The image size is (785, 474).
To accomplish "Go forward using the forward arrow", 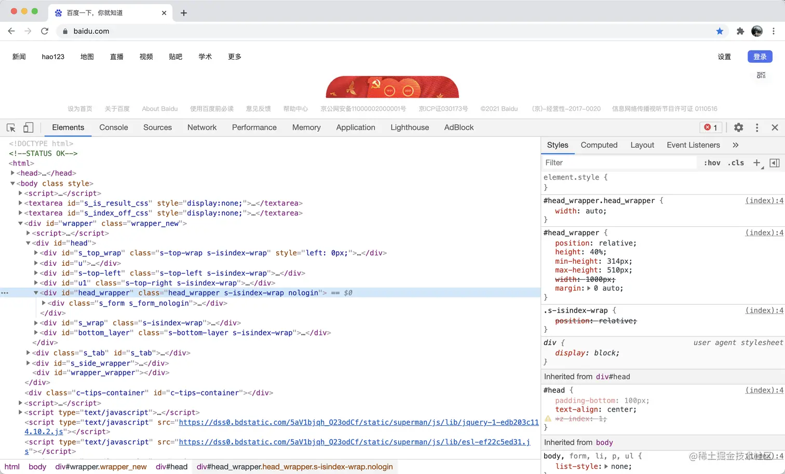I will click(28, 31).
